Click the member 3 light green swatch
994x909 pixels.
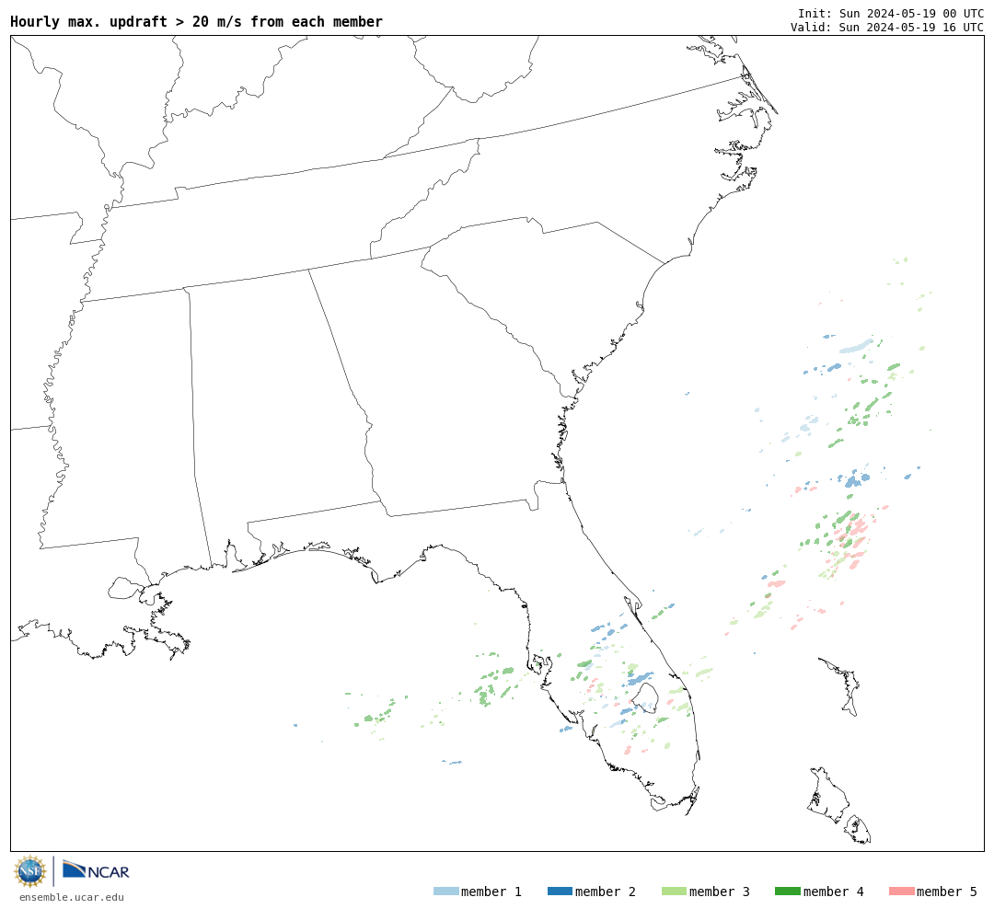(674, 892)
